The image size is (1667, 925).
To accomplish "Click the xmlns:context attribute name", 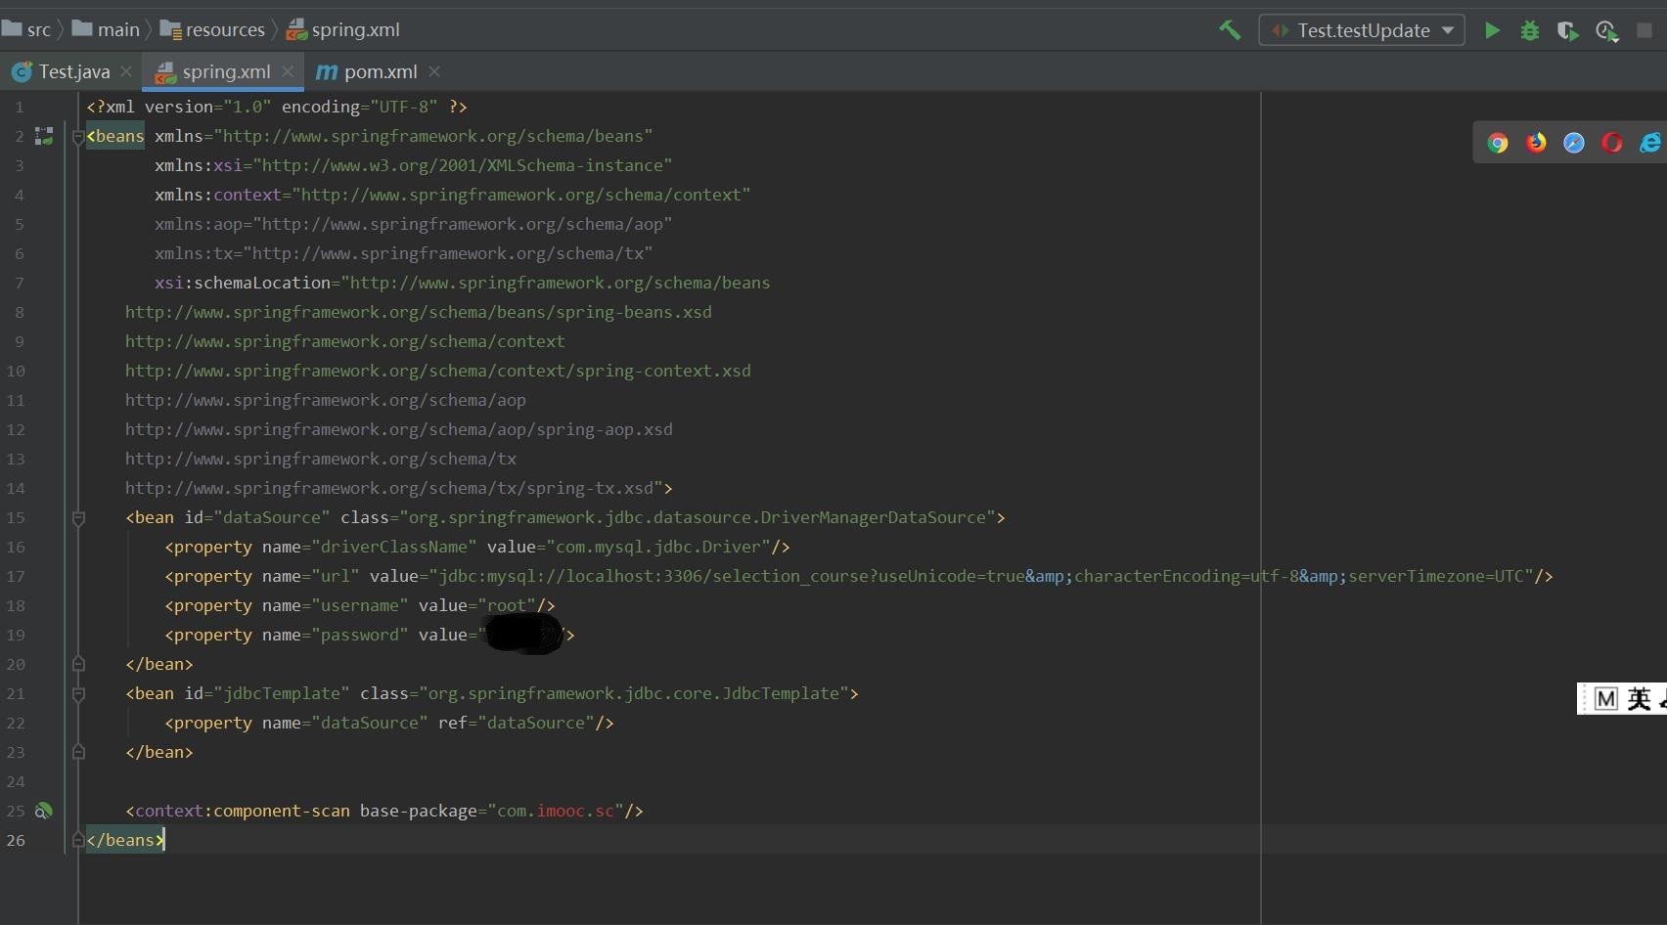I will pos(217,195).
